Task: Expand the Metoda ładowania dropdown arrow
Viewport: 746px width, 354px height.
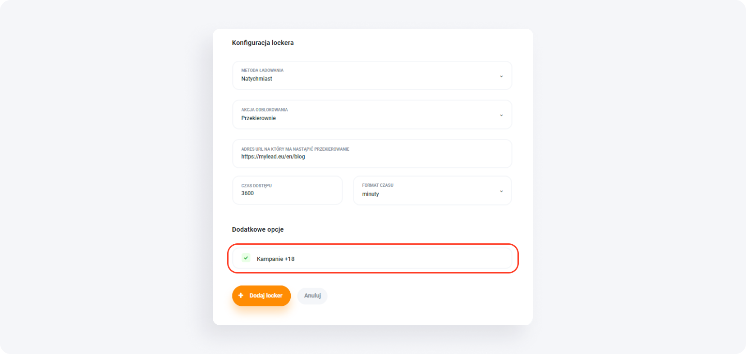Action: click(x=501, y=76)
